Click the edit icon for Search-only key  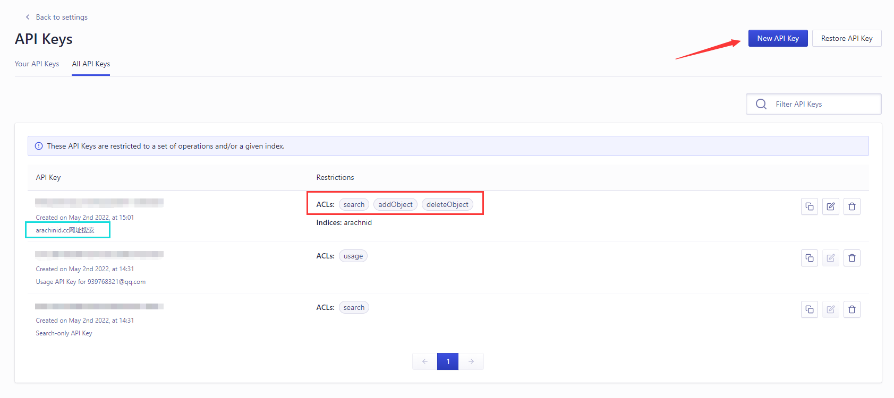point(830,309)
